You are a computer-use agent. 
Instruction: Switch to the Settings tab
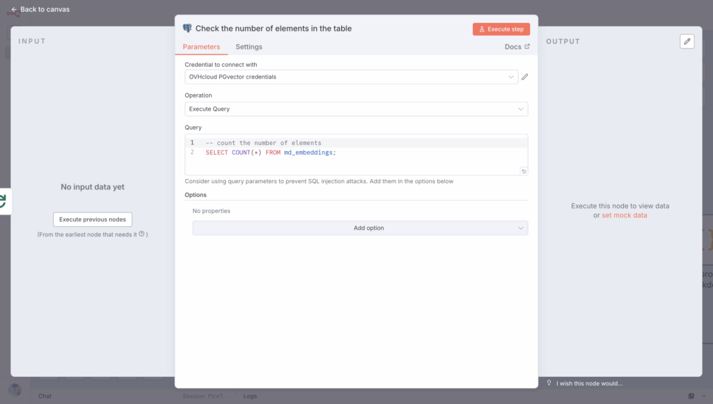[249, 47]
